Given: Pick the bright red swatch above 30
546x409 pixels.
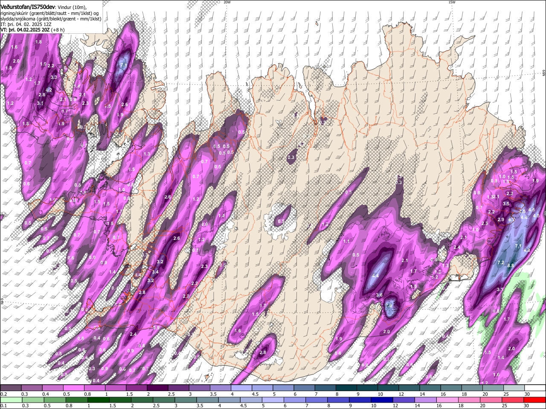Looking at the screenshot, I should tap(534, 400).
